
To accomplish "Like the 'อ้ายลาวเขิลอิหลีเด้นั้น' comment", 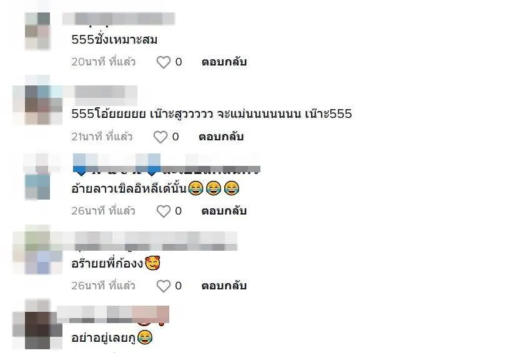I will 163,211.
